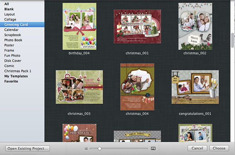This screenshot has width=235, height=155.
Task: Open the Comic category
Action: click(9, 66)
